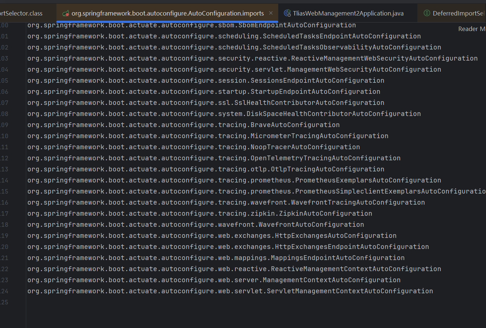This screenshot has height=328, width=486.
Task: Select the AutoConfiguration.imports tab
Action: coord(168,13)
